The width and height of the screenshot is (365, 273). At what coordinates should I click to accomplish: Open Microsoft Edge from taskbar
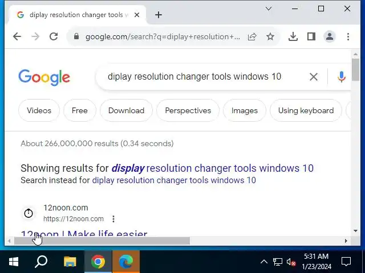pos(126,262)
